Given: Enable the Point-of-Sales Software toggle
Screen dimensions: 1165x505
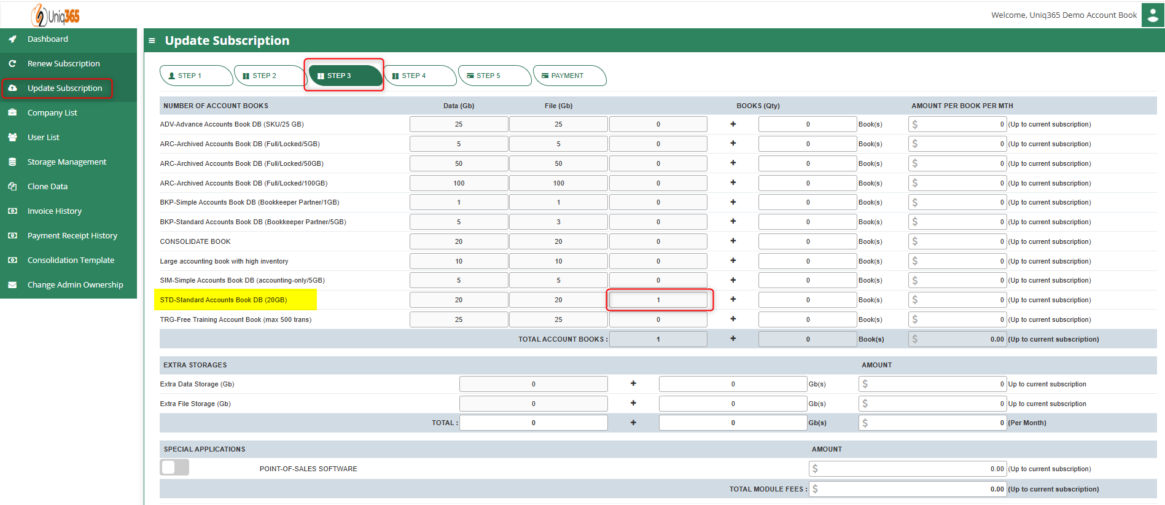Looking at the screenshot, I should (174, 468).
